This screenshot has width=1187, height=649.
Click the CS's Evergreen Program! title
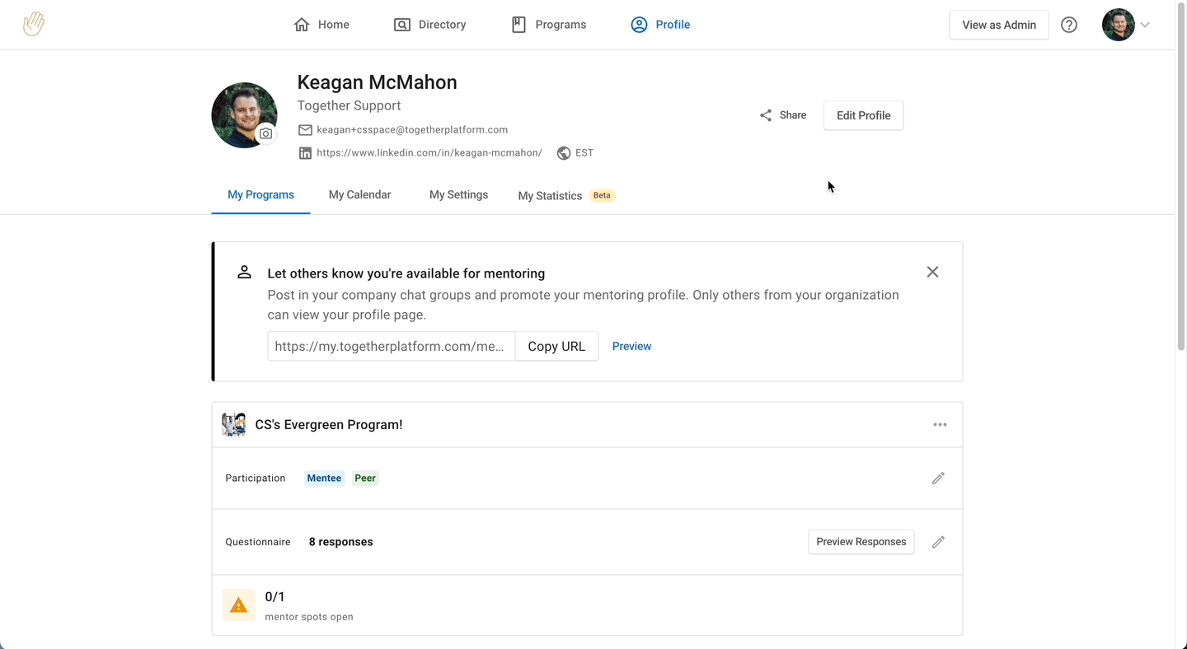point(329,425)
